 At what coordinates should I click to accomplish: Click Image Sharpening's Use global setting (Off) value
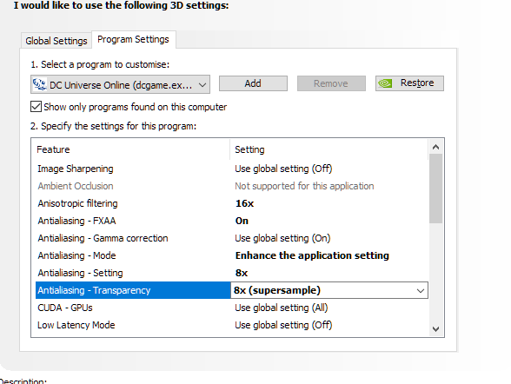coord(283,169)
